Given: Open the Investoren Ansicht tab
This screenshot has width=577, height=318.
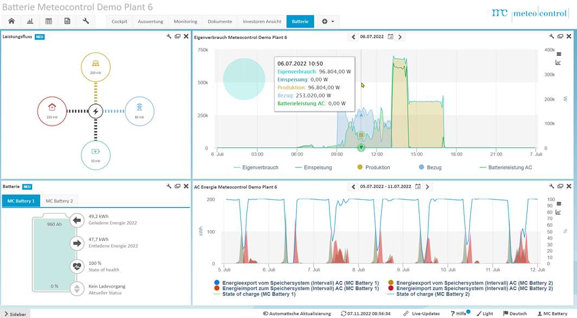Looking at the screenshot, I should (262, 22).
